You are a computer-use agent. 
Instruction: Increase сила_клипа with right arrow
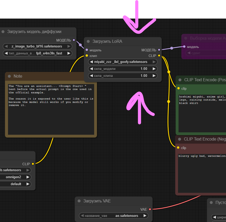154,76
